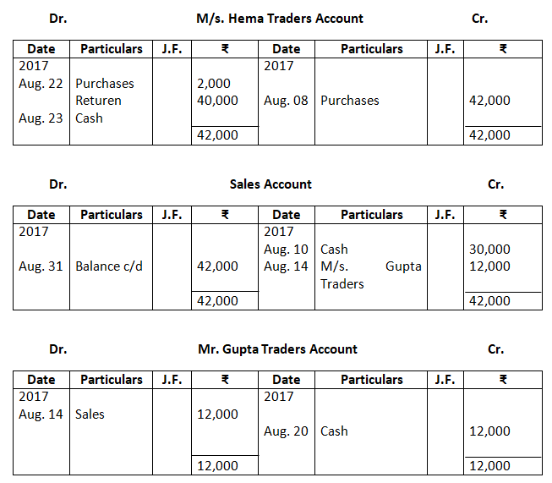This screenshot has width=552, height=483.
Task: Click the Aug. 31 date in Sales Account
Action: tap(41, 266)
